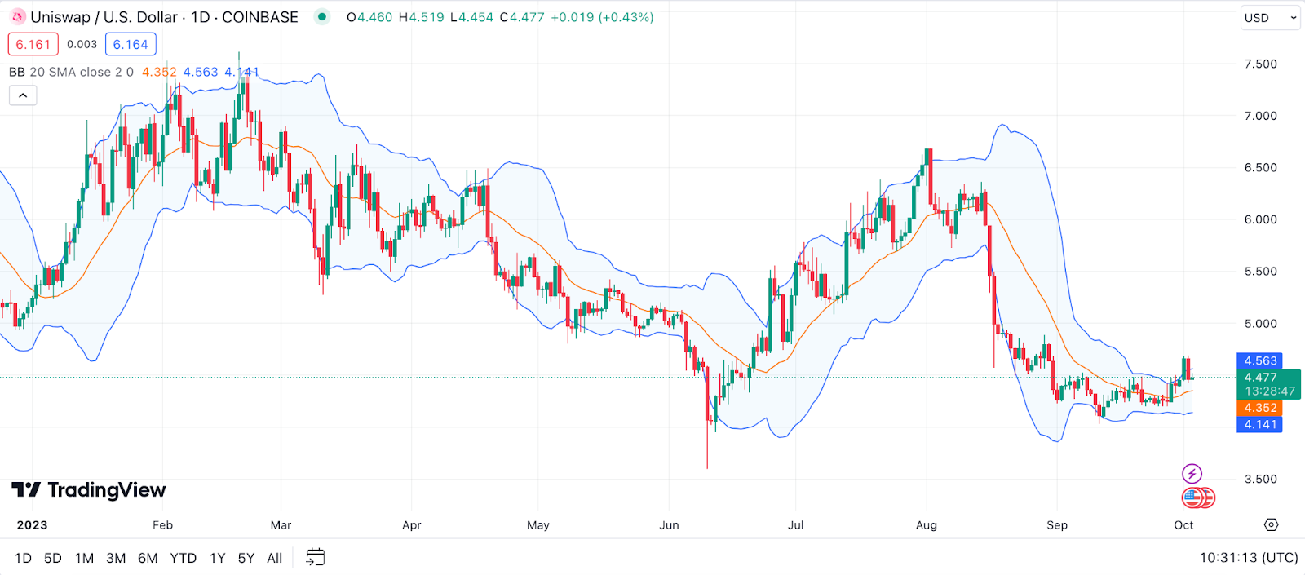Click the BB 20 SMA close indicator label
Screen dimensions: 1305x575
pos(71,72)
